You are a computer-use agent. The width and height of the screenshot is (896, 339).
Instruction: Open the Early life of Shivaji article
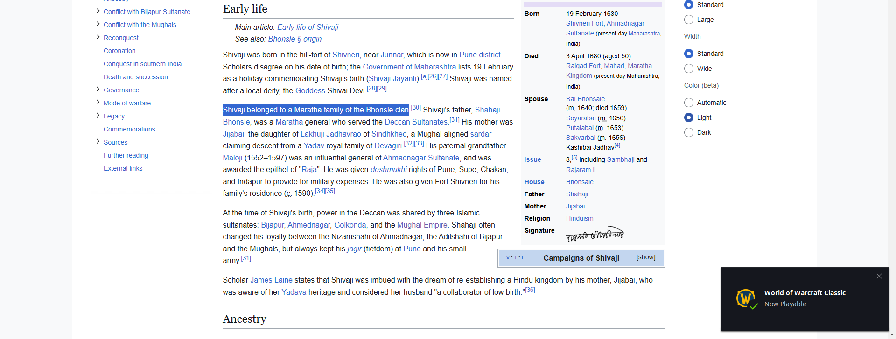308,27
